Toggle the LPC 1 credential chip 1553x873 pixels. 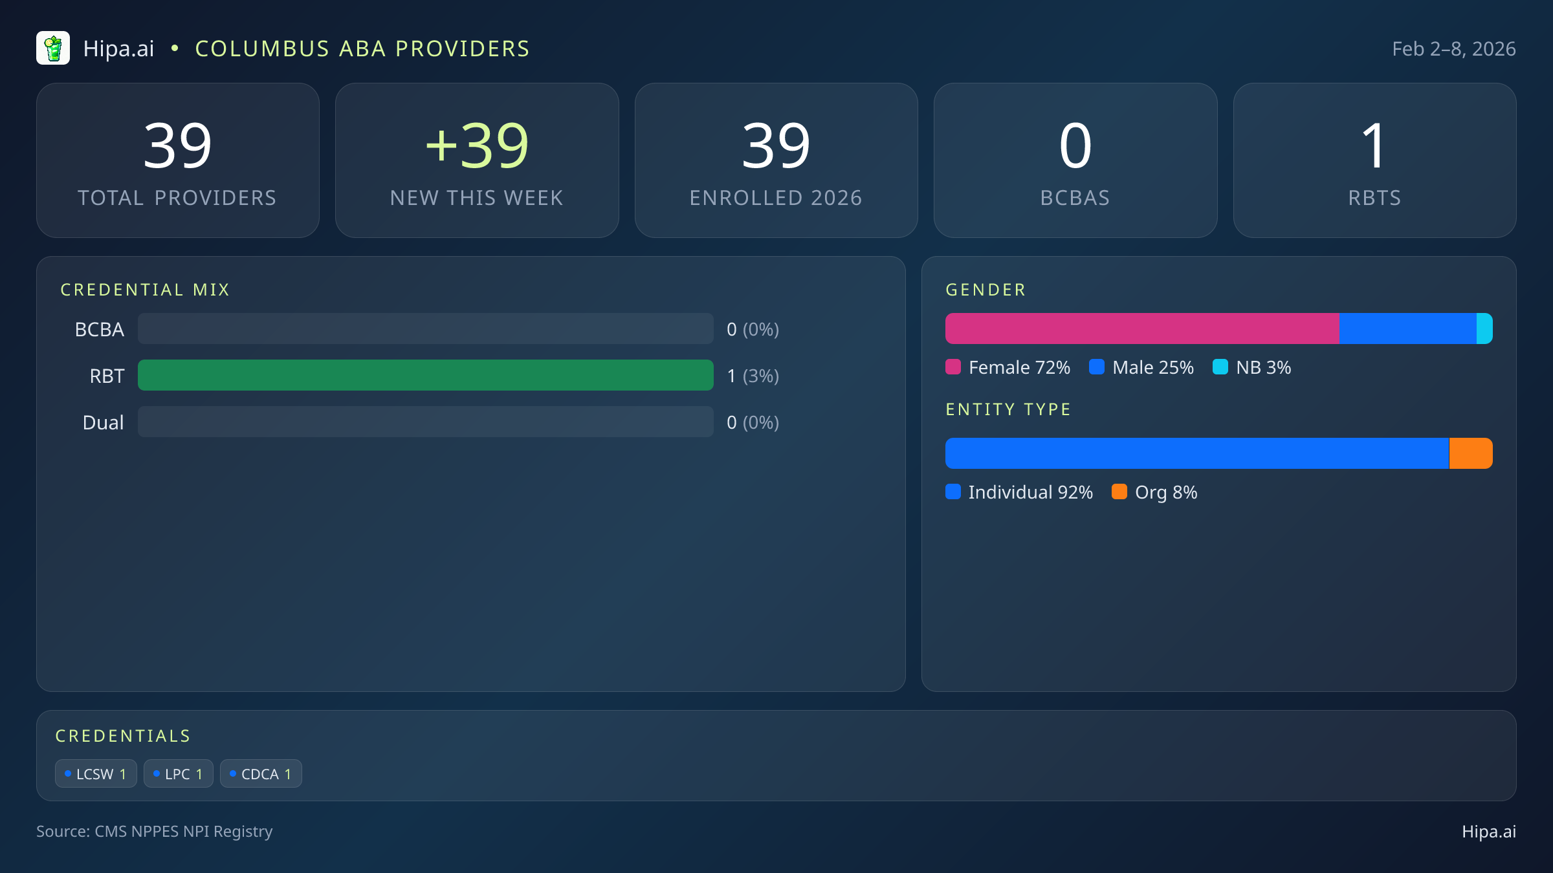pyautogui.click(x=178, y=773)
